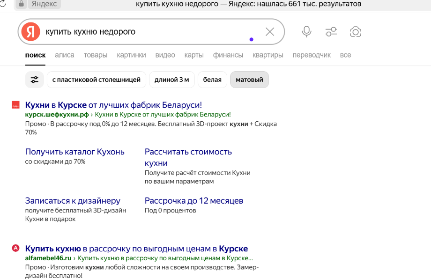Apply the белая filter chip
Image resolution: width=431 pixels, height=279 pixels.
click(x=212, y=80)
